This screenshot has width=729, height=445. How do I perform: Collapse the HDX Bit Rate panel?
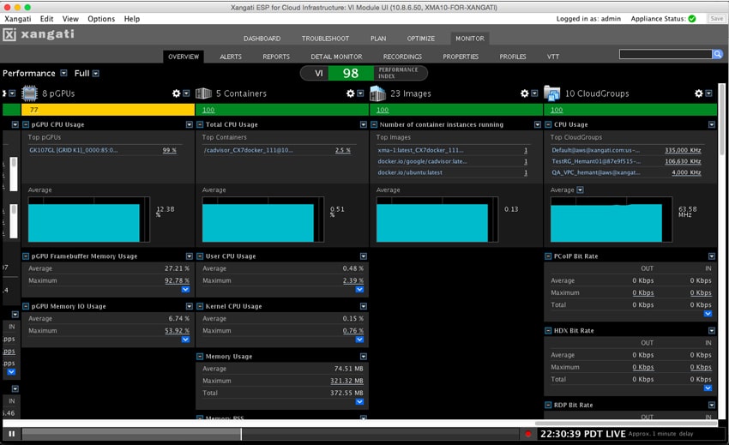548,331
